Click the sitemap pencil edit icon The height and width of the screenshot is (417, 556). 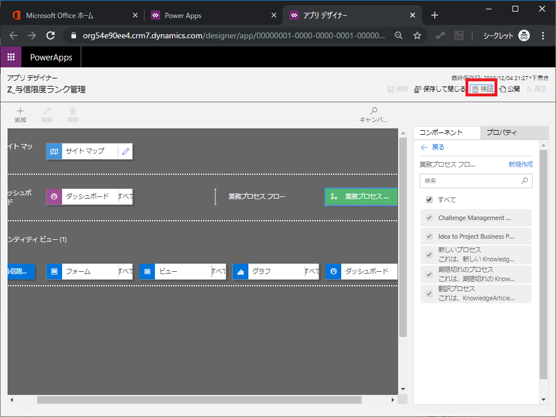125,151
